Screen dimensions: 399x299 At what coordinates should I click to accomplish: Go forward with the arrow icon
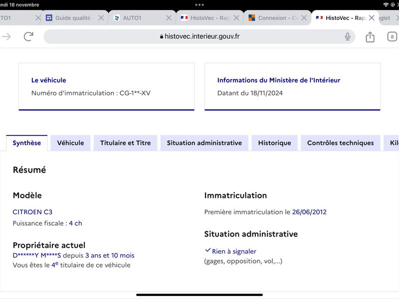[x=6, y=36]
